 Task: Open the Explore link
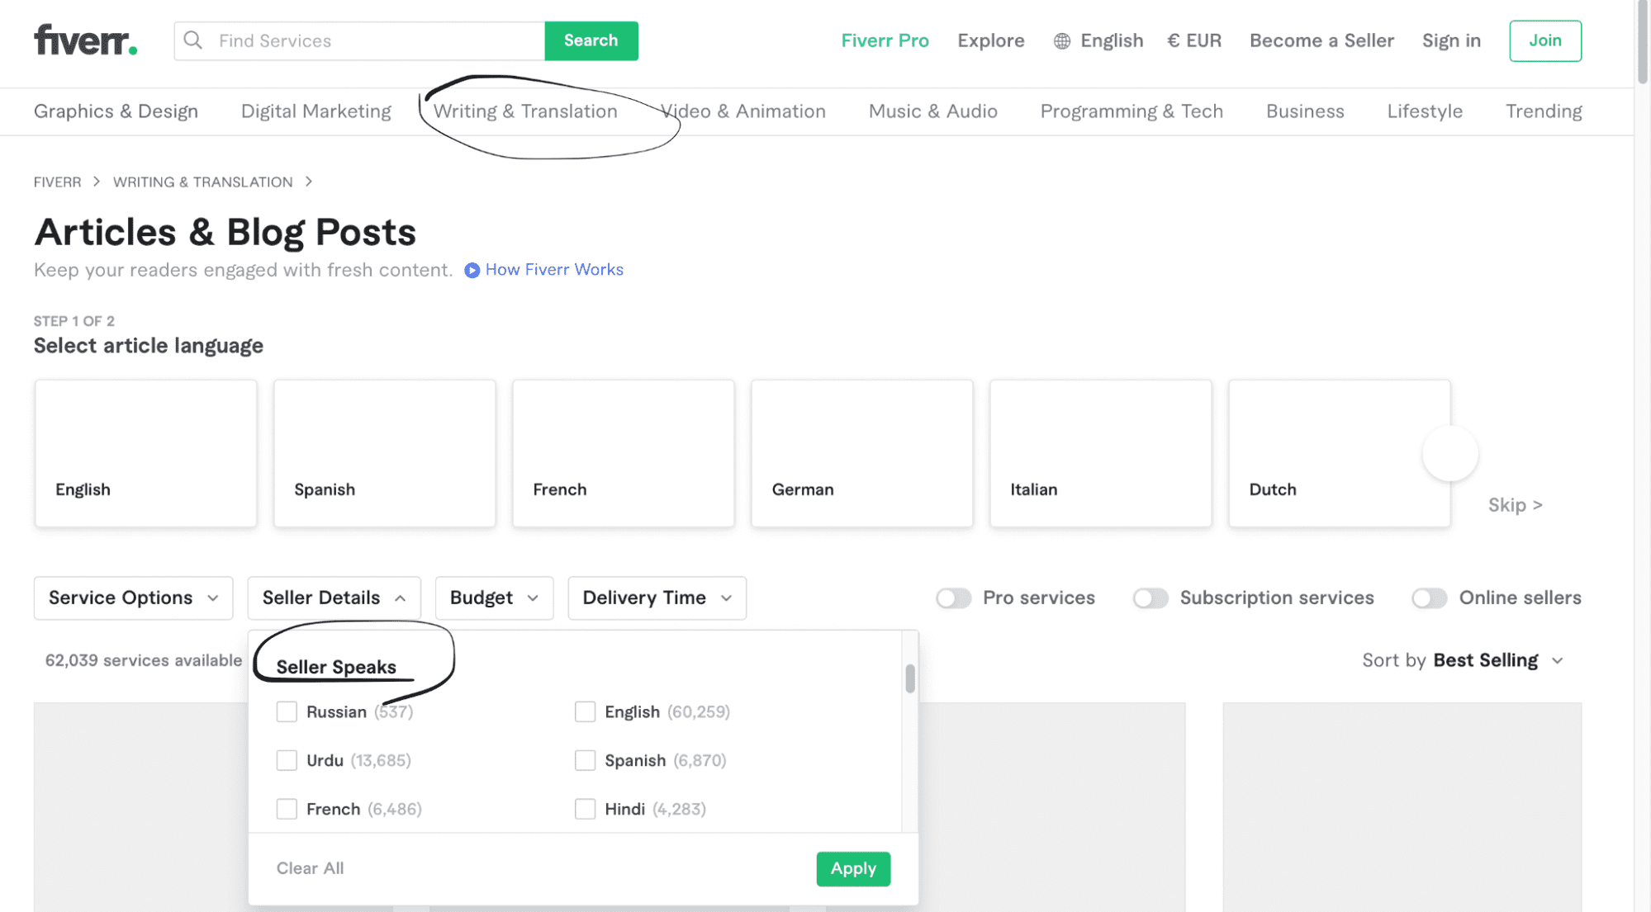[990, 40]
